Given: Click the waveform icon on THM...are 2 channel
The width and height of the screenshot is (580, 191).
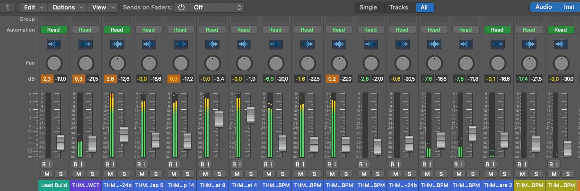Looking at the screenshot, I should pyautogui.click(x=497, y=44).
